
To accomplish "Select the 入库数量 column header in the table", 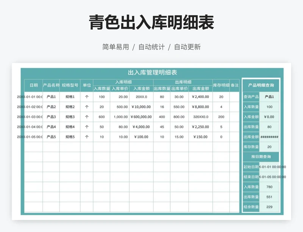I will (102, 89).
